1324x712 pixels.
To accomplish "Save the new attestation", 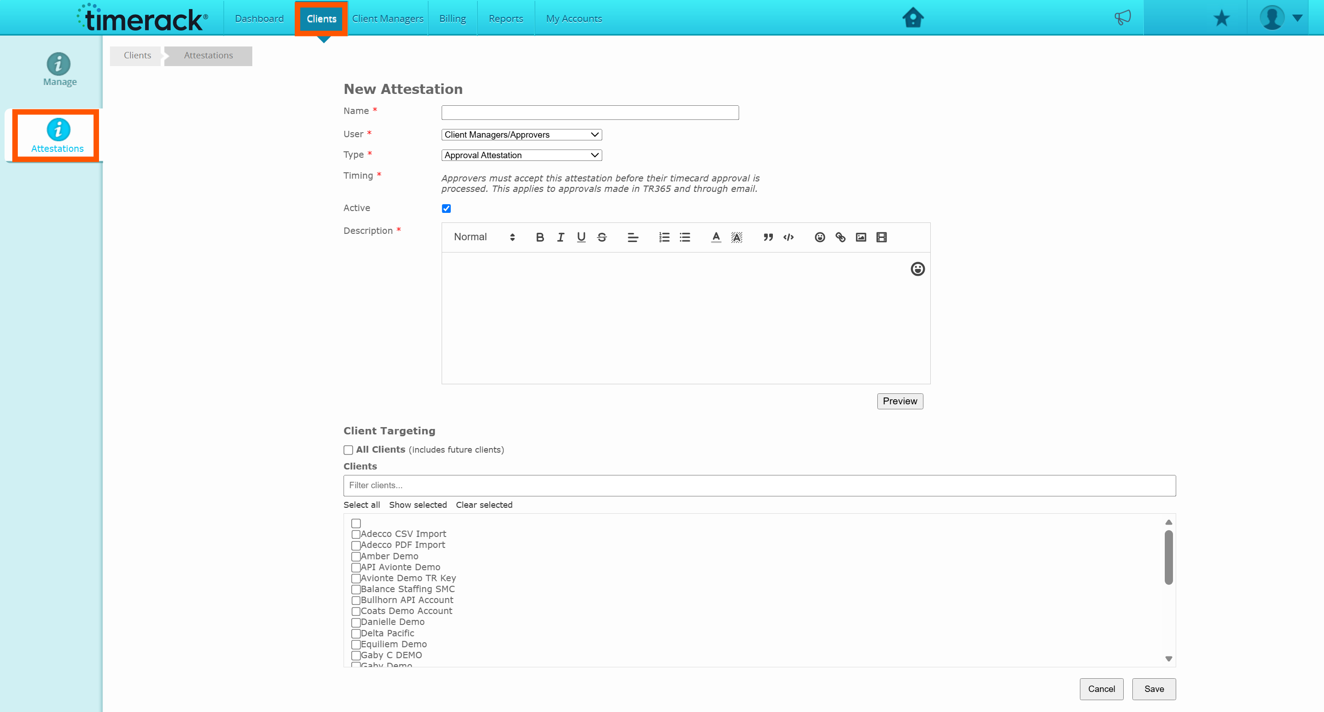I will coord(1154,689).
